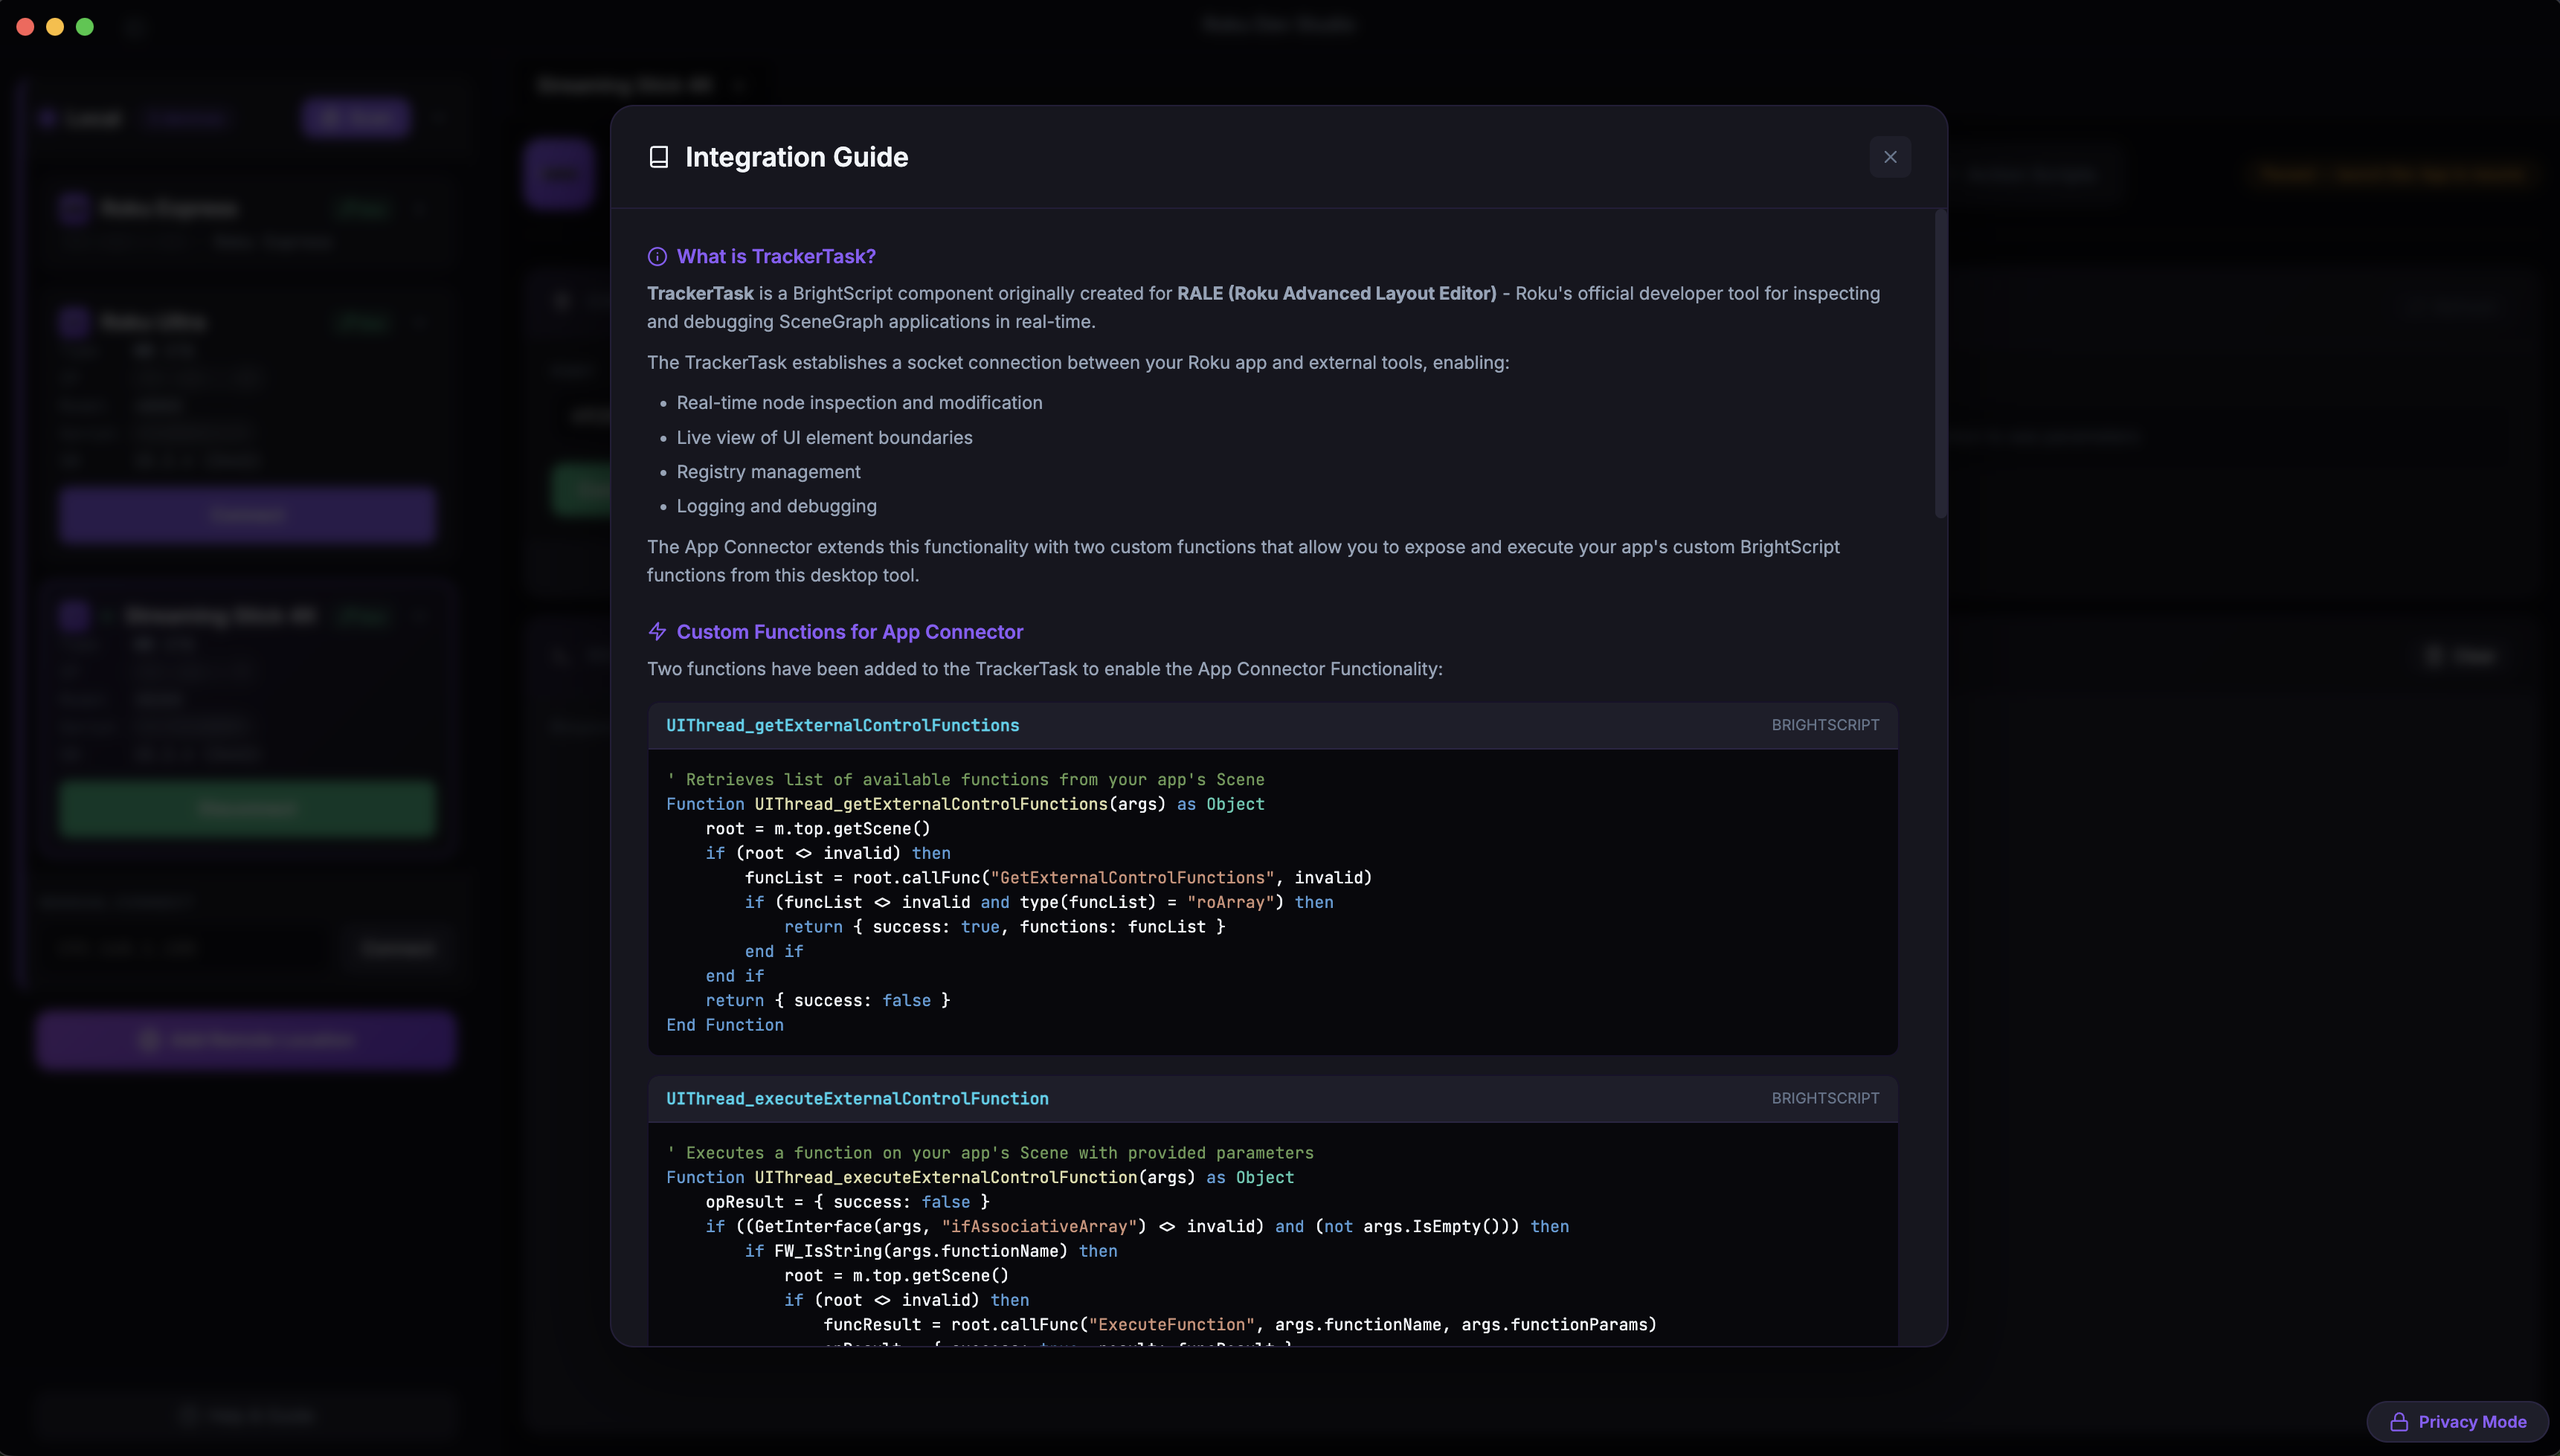This screenshot has width=2560, height=1456.
Task: Click 'Live view of UI element boundaries' bullet
Action: [x=824, y=437]
